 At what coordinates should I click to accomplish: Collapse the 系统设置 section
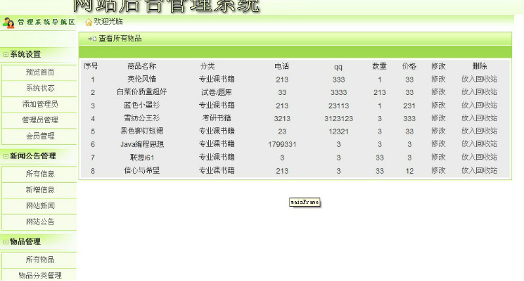click(6, 55)
